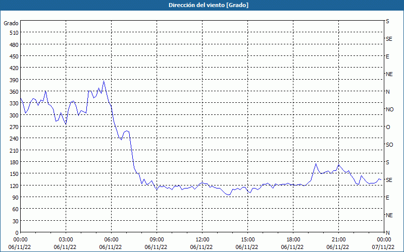The height and width of the screenshot is (252, 404).
Task: Select the 06/11/22 date under 21:00
Action: pyautogui.click(x=338, y=247)
